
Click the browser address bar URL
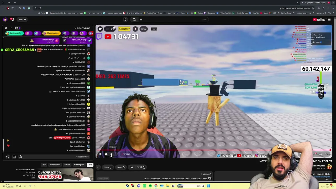295,8
